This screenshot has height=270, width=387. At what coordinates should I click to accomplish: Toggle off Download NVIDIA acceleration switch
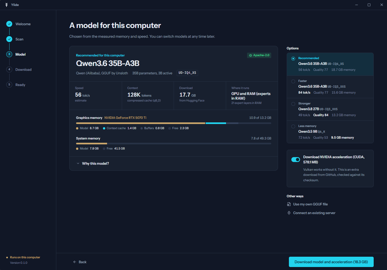point(296,160)
